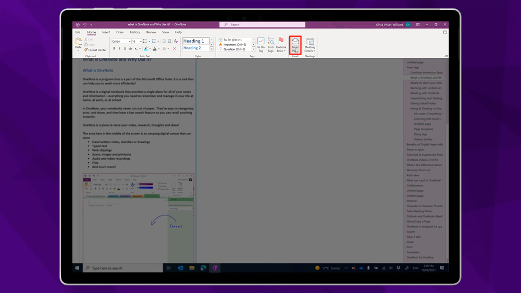Click the paragraph alignment icon

[x=165, y=49]
